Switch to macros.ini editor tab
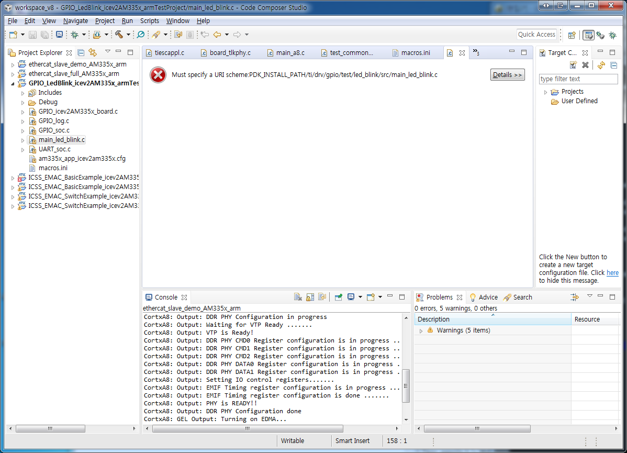This screenshot has height=453, width=627. [411, 53]
